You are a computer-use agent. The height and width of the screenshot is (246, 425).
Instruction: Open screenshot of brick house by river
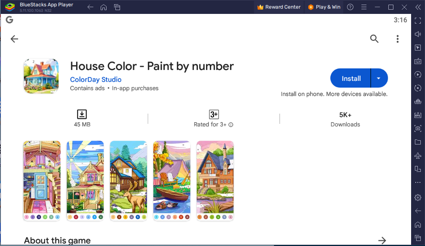pos(215,180)
